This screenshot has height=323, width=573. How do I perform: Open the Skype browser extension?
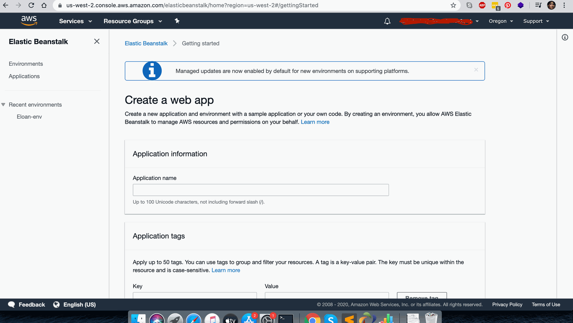(469, 5)
